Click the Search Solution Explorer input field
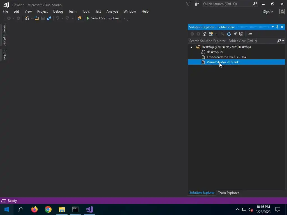The width and height of the screenshot is (287, 215). tap(232, 41)
